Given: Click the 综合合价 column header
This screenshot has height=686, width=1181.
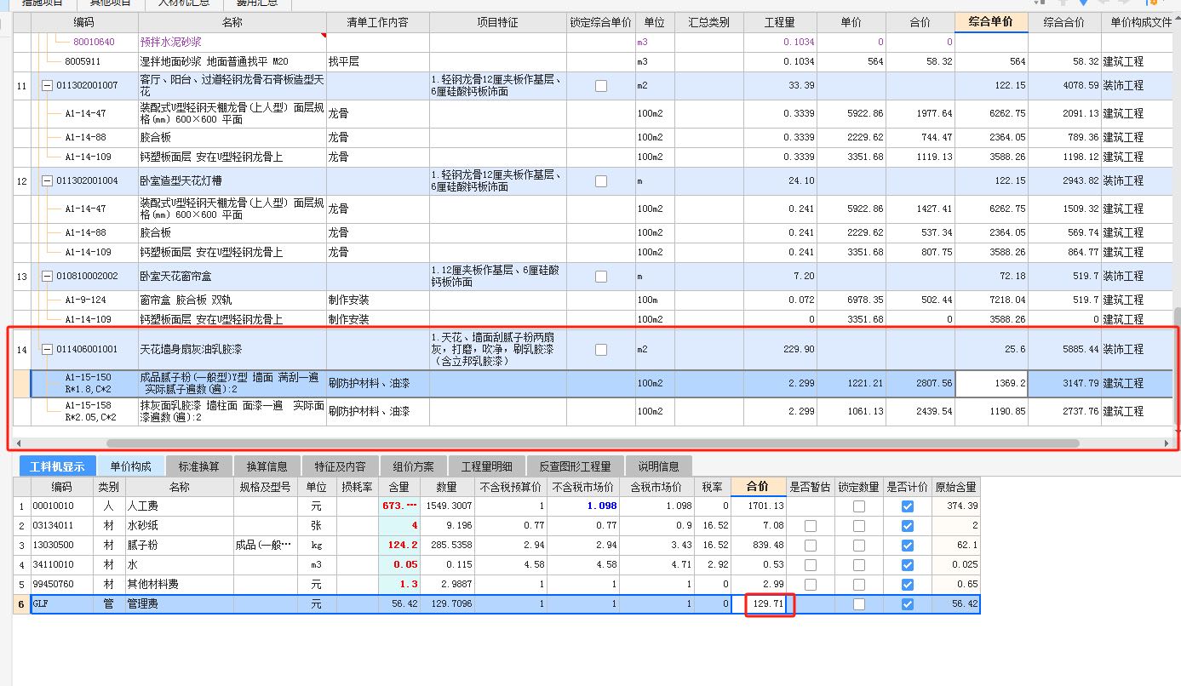Looking at the screenshot, I should point(1064,22).
